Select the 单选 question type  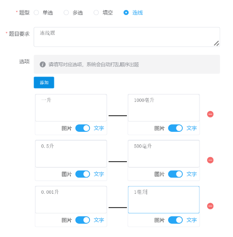(36, 12)
